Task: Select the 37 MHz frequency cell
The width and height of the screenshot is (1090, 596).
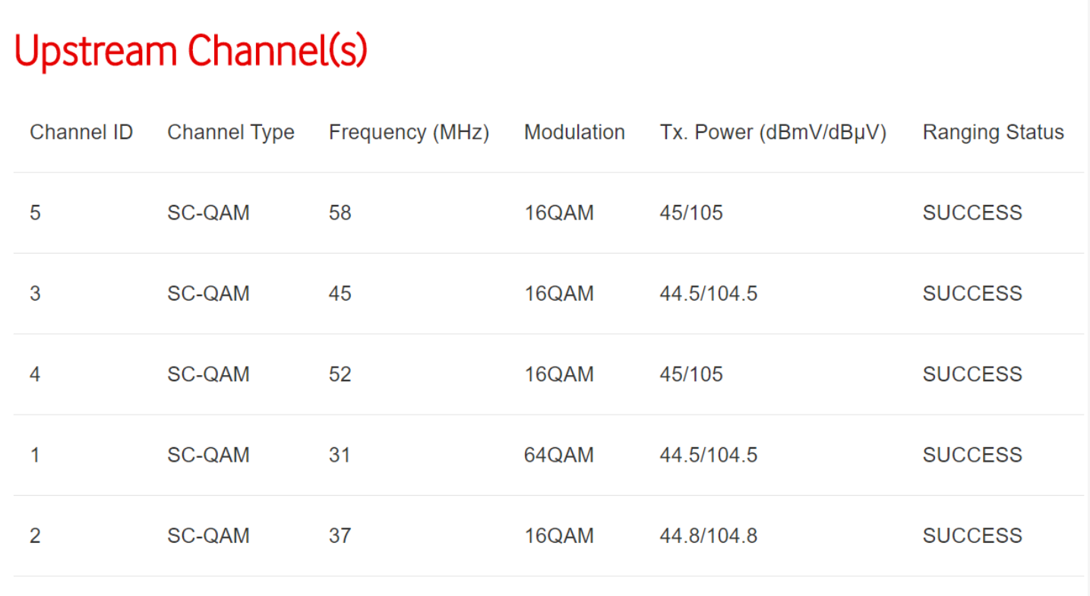Action: [340, 536]
